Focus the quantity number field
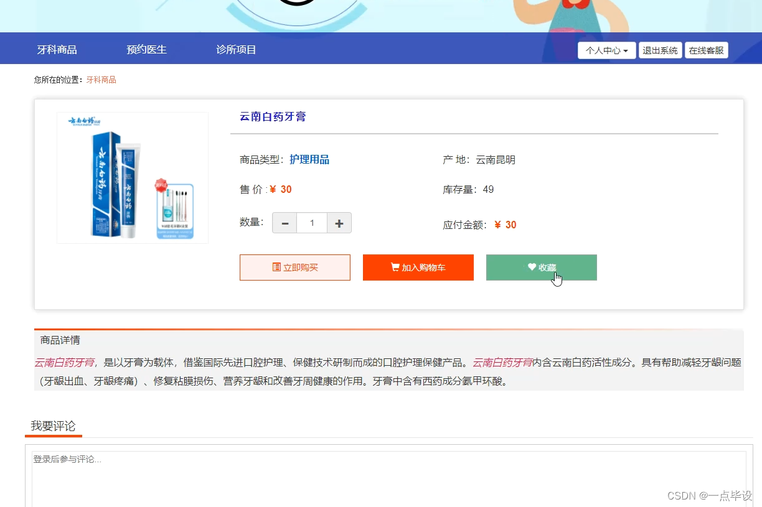This screenshot has width=762, height=507. (312, 223)
